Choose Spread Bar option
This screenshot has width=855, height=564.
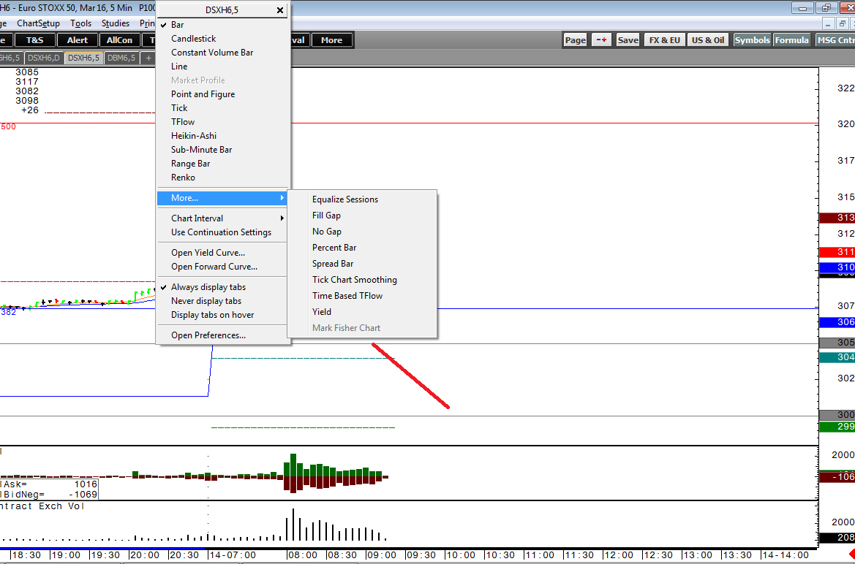point(333,264)
